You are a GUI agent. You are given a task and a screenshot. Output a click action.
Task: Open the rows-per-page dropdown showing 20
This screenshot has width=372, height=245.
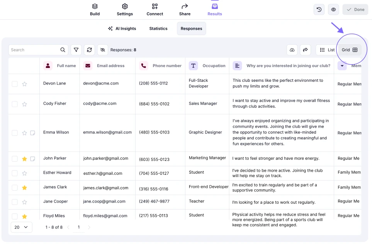[21, 227]
